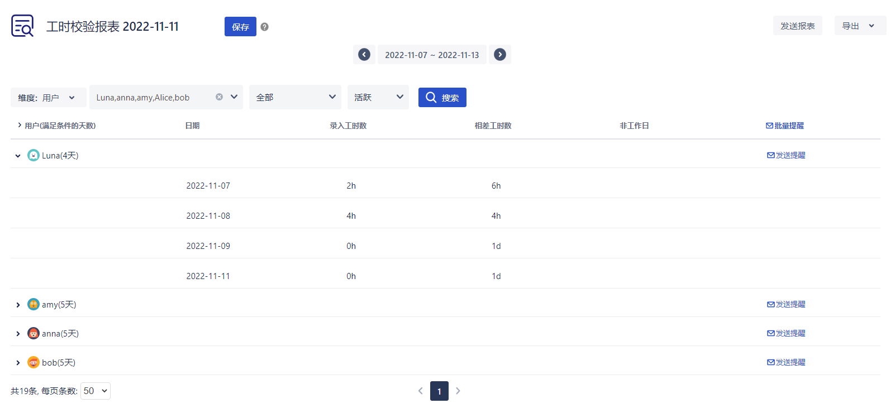Go to next week with right arrow
The width and height of the screenshot is (895, 408).
(x=500, y=55)
